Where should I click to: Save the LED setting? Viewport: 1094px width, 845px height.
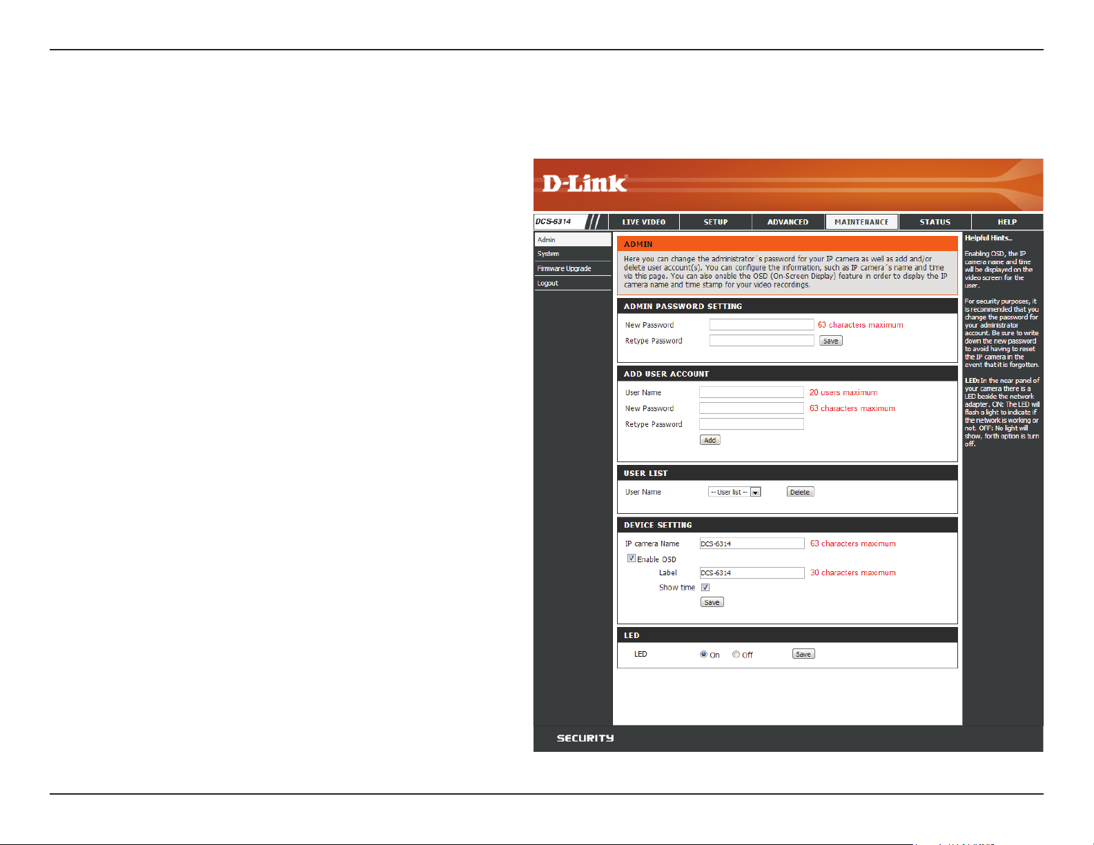tap(803, 654)
